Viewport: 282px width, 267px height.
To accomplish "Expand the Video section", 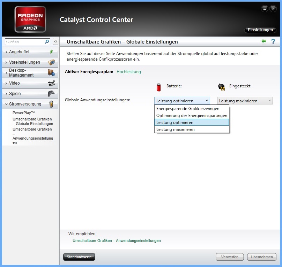I will pyautogui.click(x=6, y=83).
